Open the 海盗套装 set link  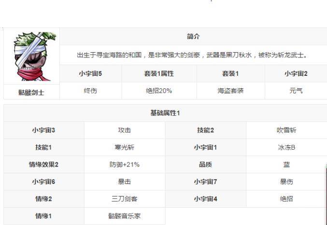point(230,91)
